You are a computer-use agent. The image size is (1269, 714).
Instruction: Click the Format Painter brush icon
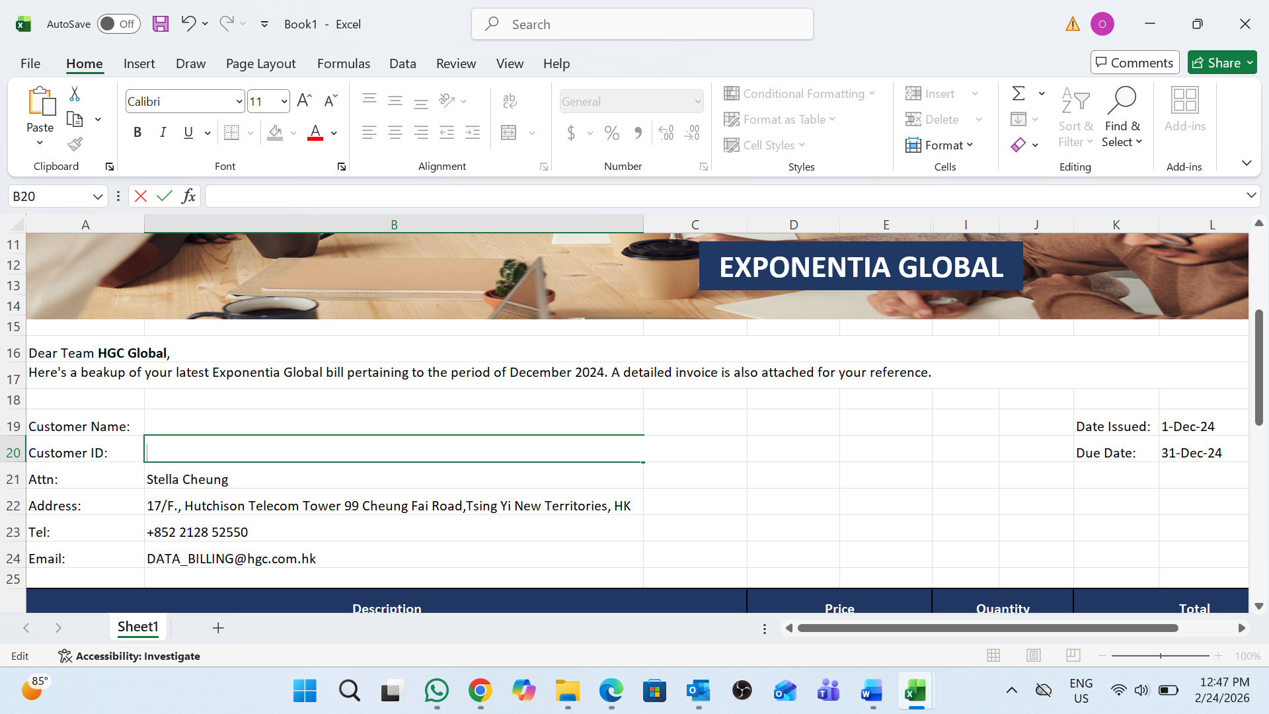pyautogui.click(x=75, y=144)
